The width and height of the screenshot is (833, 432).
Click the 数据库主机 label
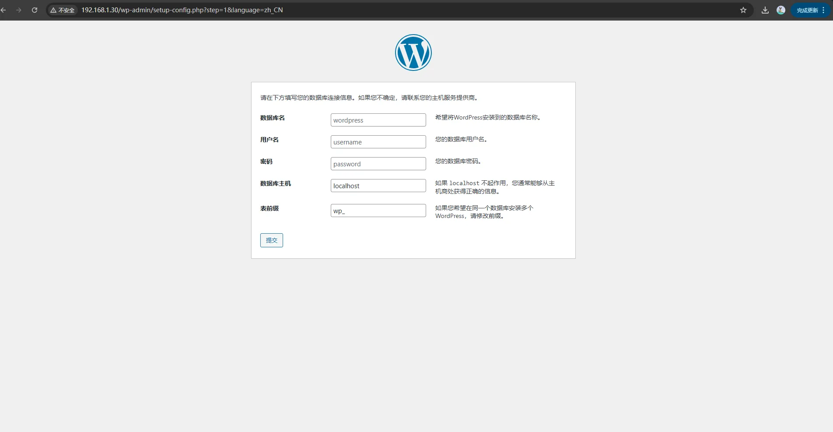point(276,183)
